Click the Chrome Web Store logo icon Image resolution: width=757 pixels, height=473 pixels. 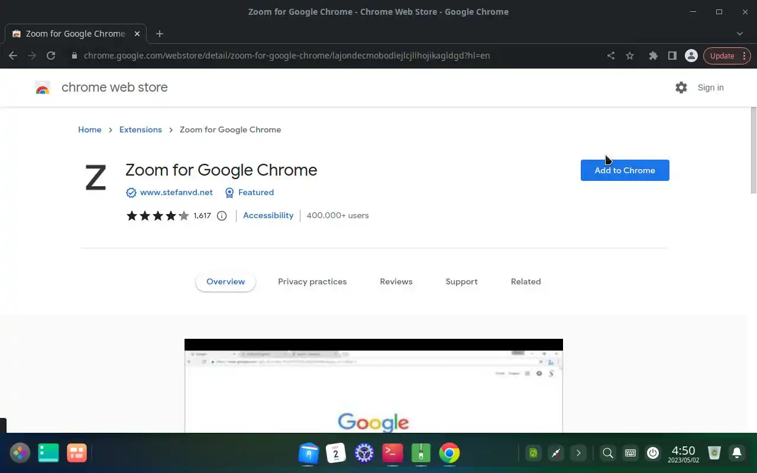[x=42, y=88]
